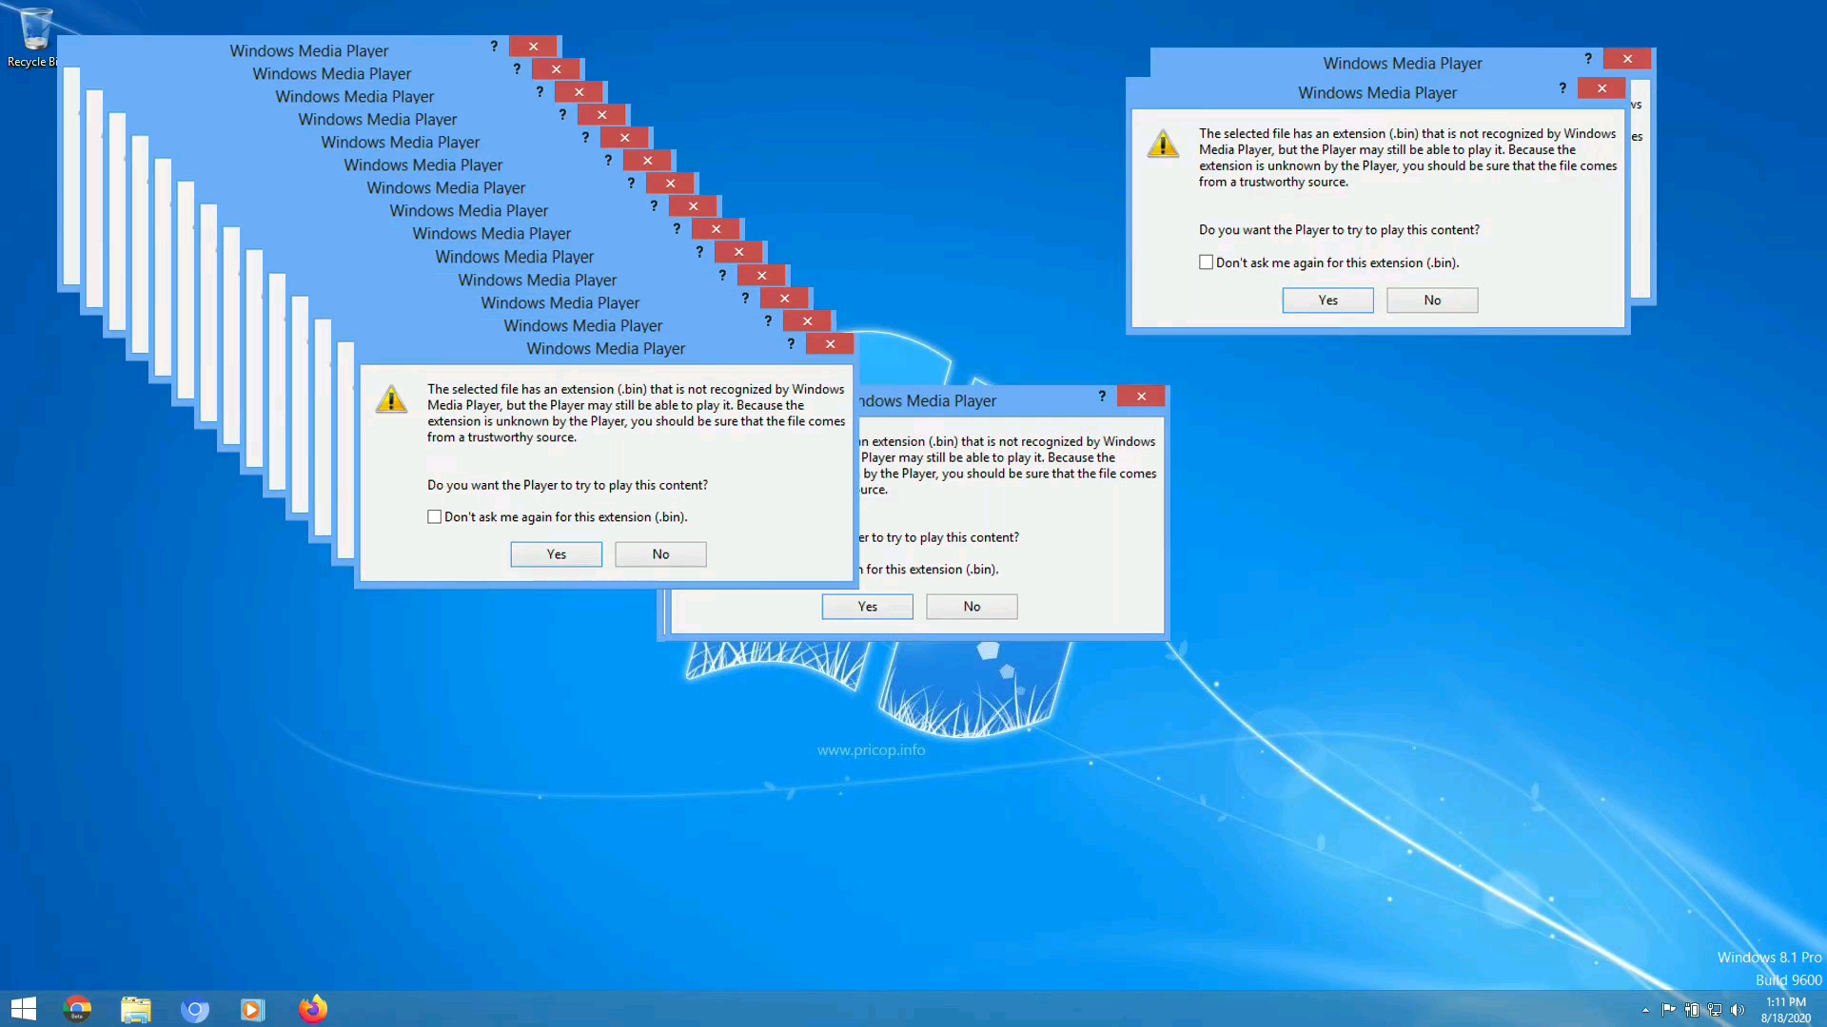The height and width of the screenshot is (1027, 1827).
Task: Click help question mark of the rearmost stacked left dialog
Action: (494, 47)
